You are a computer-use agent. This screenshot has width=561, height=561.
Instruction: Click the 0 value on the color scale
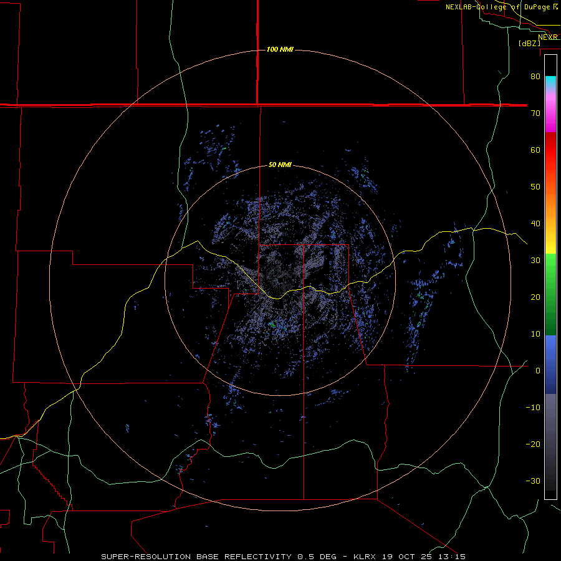538,371
